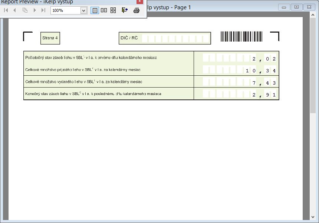Click the barcode at the top of the page
Image resolution: width=319 pixels, height=223 pixels.
[x=241, y=36]
